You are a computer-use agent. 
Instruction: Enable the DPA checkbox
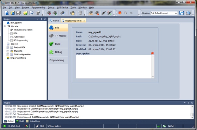click(11, 33)
